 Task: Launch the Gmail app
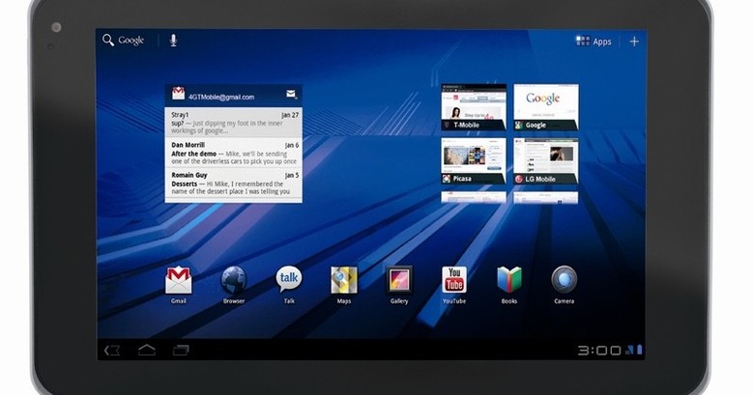179,285
